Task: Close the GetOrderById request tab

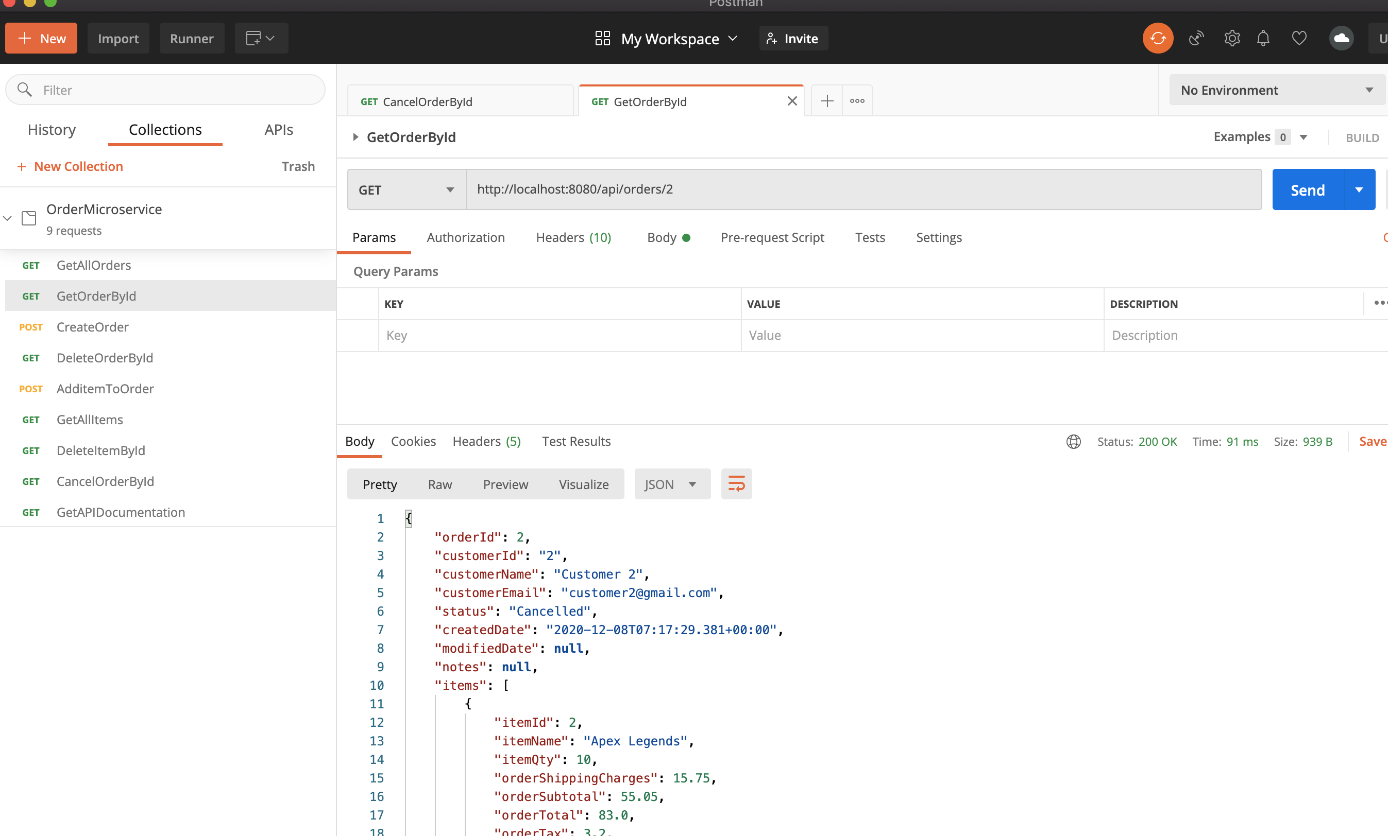Action: pos(792,101)
